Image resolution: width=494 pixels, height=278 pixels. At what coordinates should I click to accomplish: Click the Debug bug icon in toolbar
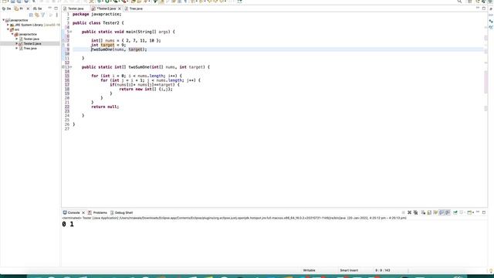coord(100,2)
